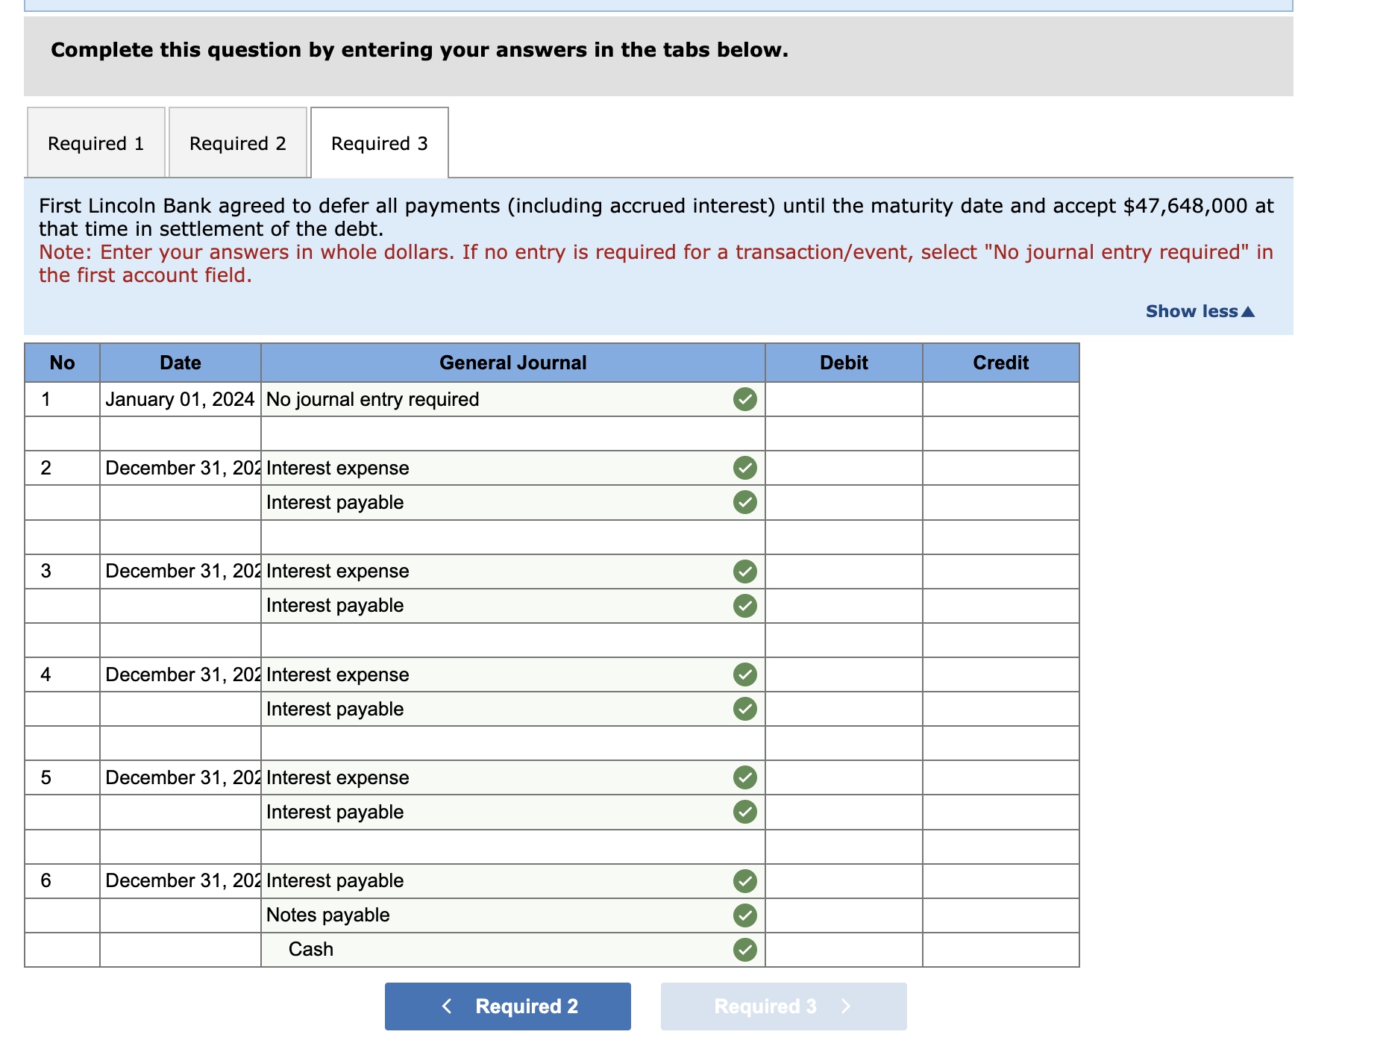Click checkmark beside entry 2 Interest expense

[744, 468]
